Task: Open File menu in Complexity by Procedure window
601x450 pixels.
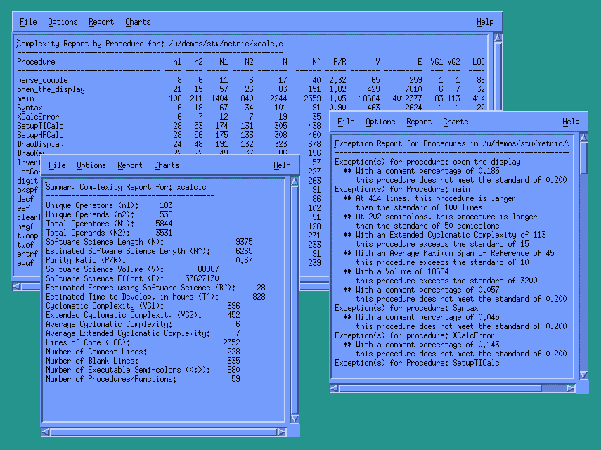Action: click(x=28, y=22)
